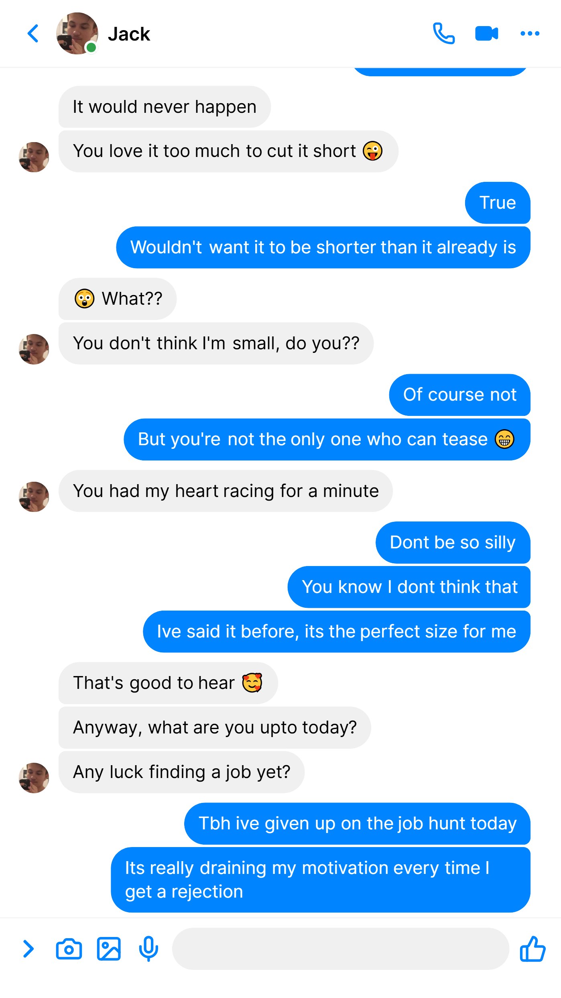Go back using the header arrow
Image resolution: width=561 pixels, height=998 pixels.
click(x=33, y=33)
